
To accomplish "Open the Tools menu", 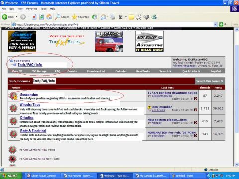I will [43, 9].
